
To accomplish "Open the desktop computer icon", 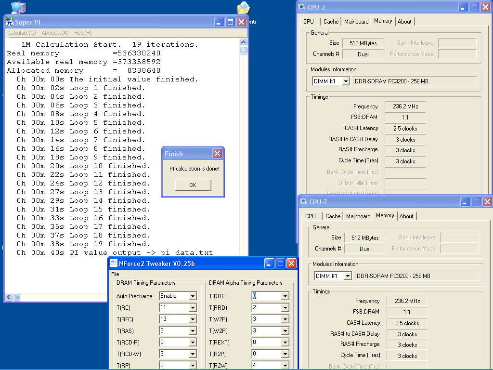I will click(x=18, y=7).
